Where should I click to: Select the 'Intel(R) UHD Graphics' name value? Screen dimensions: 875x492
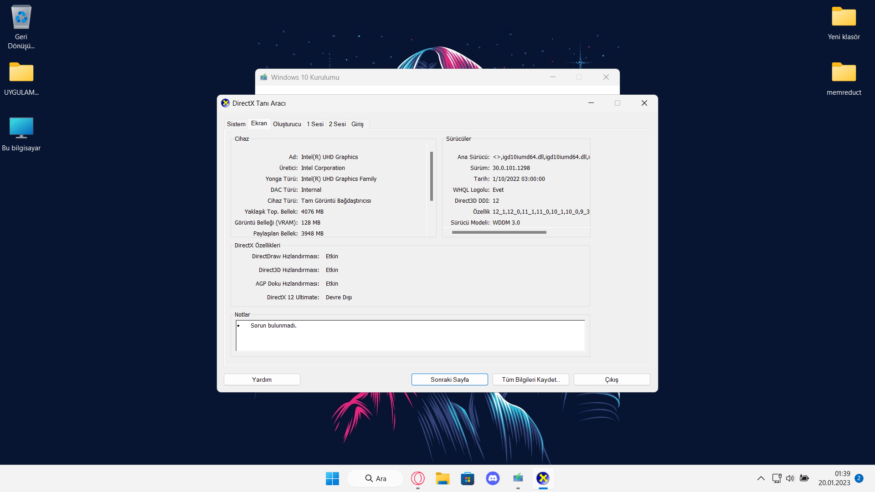tap(329, 157)
